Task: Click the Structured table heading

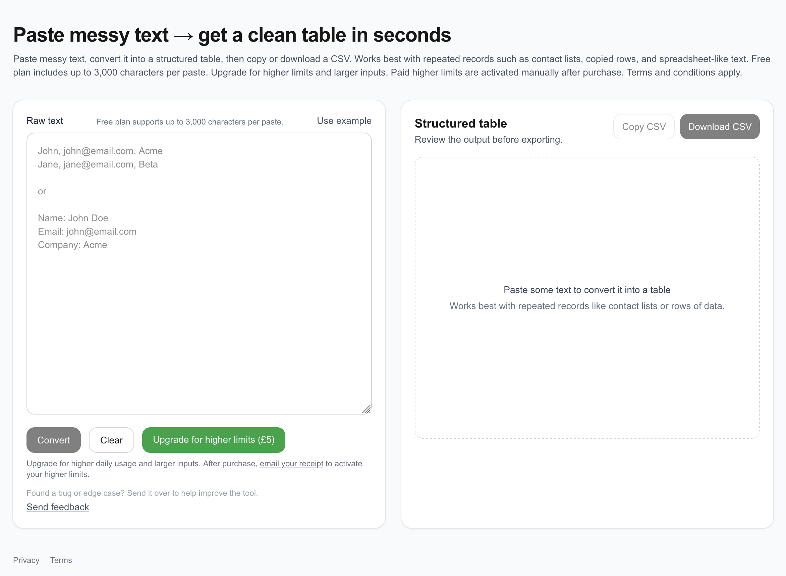Action: (460, 124)
